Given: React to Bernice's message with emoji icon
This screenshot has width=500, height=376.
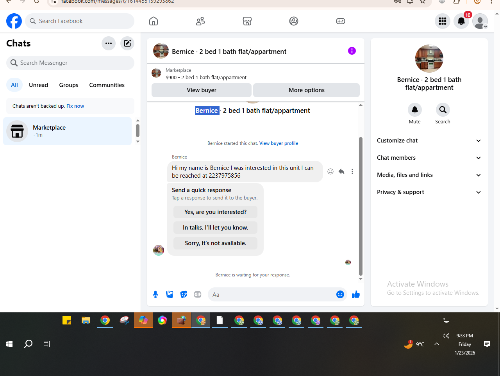Looking at the screenshot, I should [330, 171].
